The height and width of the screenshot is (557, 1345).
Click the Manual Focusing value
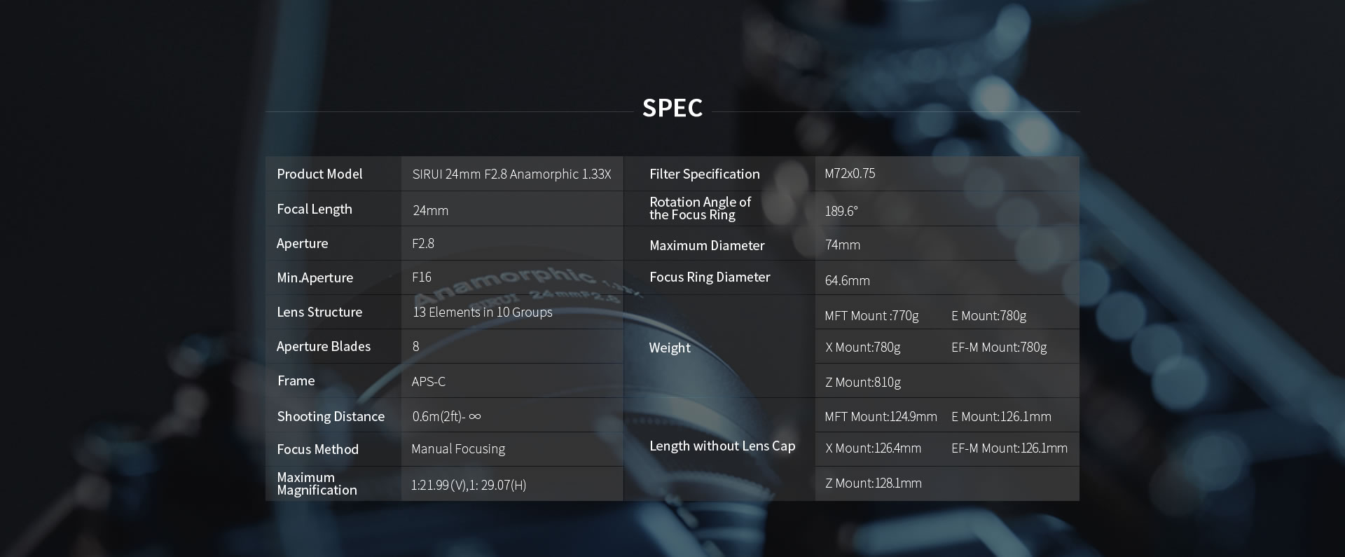pos(458,448)
